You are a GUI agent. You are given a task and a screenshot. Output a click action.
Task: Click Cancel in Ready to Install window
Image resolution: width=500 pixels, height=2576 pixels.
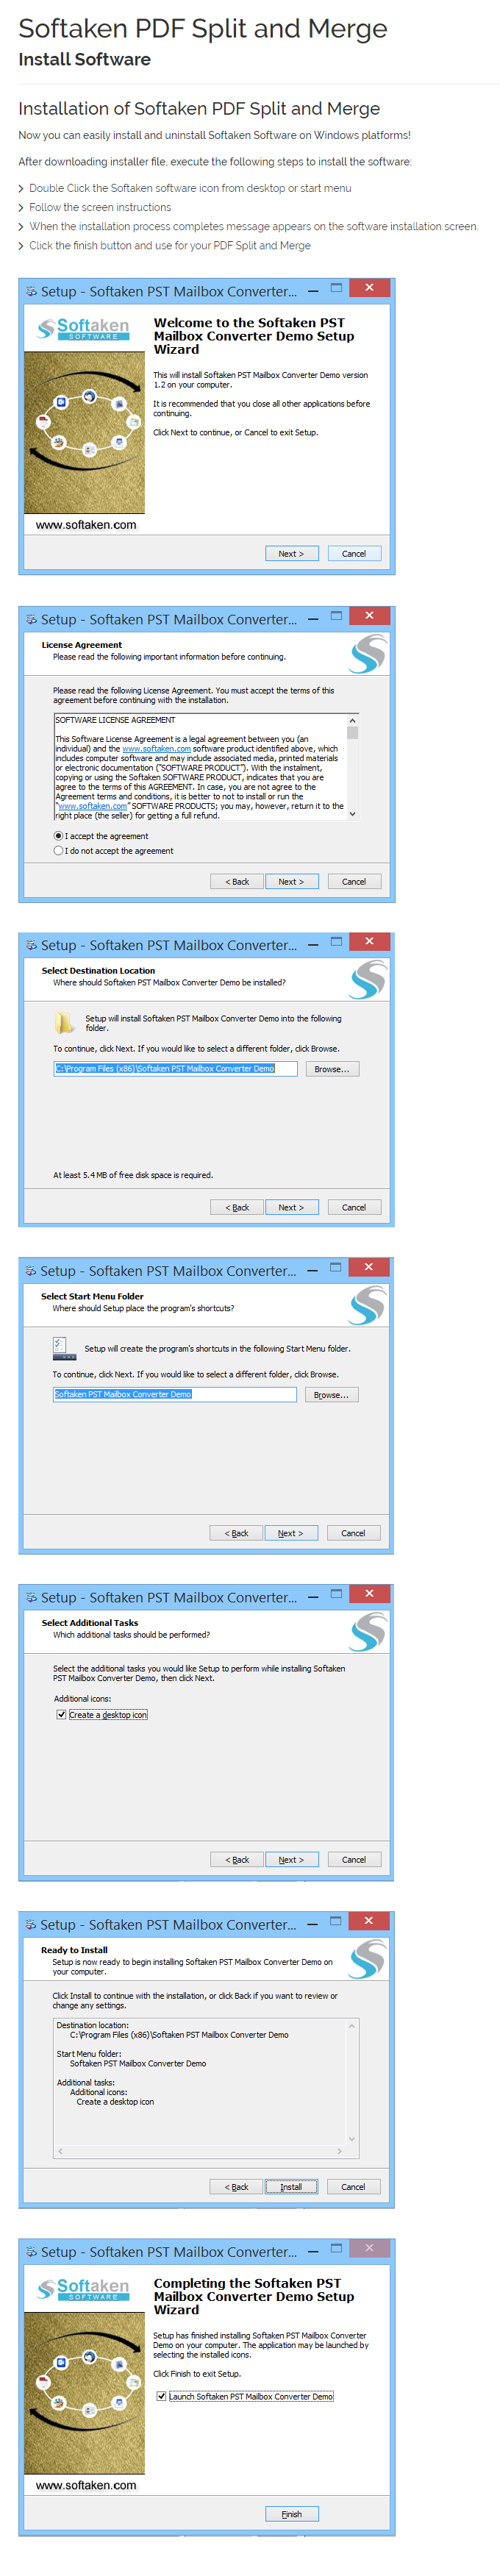click(353, 2186)
